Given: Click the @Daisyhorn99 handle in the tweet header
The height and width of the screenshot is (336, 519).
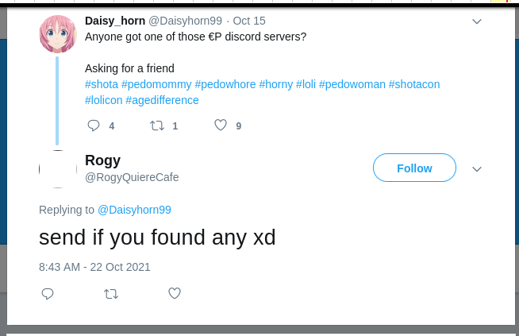Looking at the screenshot, I should [186, 21].
